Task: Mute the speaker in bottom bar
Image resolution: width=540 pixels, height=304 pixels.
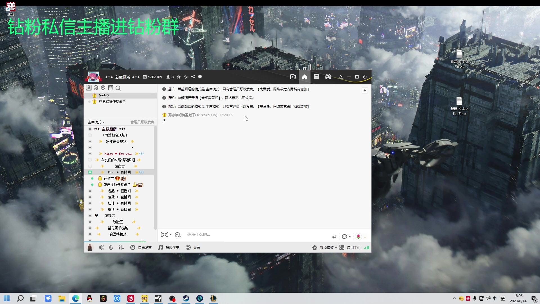Action: click(102, 247)
